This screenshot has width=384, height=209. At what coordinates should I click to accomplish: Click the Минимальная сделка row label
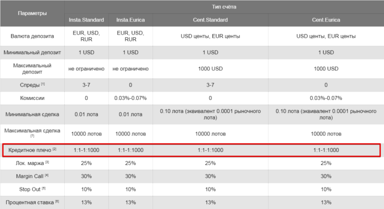[32, 114]
